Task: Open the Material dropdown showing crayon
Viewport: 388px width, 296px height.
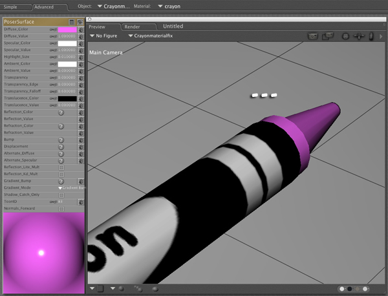Action: [x=169, y=6]
